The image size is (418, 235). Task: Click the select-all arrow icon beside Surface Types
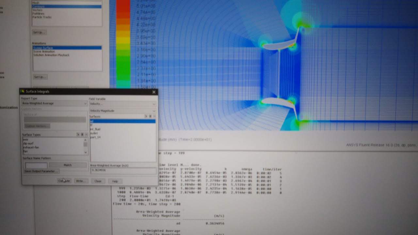[77, 134]
